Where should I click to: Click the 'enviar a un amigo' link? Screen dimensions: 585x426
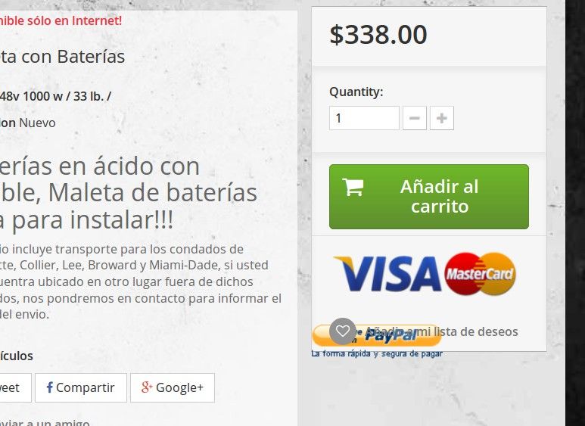tap(45, 423)
